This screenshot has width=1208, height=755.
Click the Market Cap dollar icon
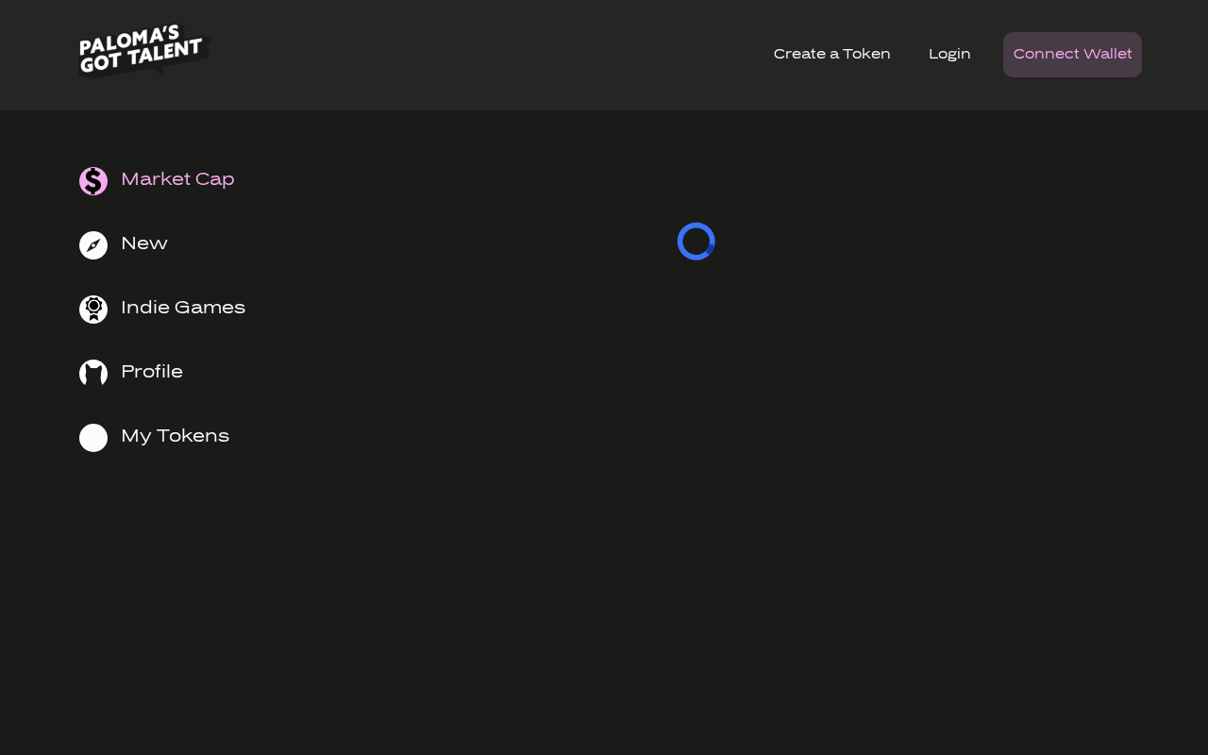(x=93, y=181)
